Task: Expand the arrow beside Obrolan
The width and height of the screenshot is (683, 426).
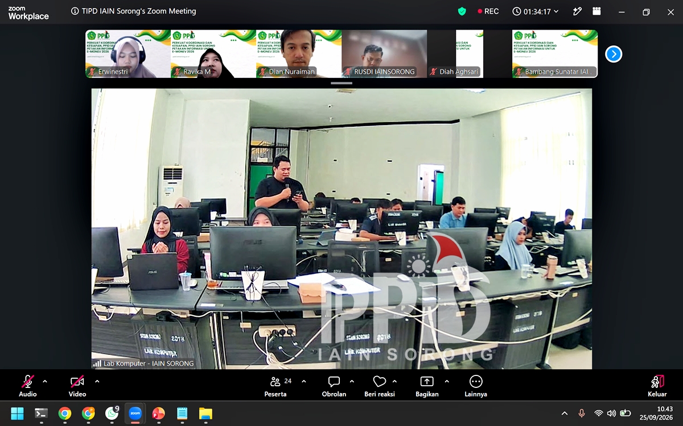Action: 352,381
